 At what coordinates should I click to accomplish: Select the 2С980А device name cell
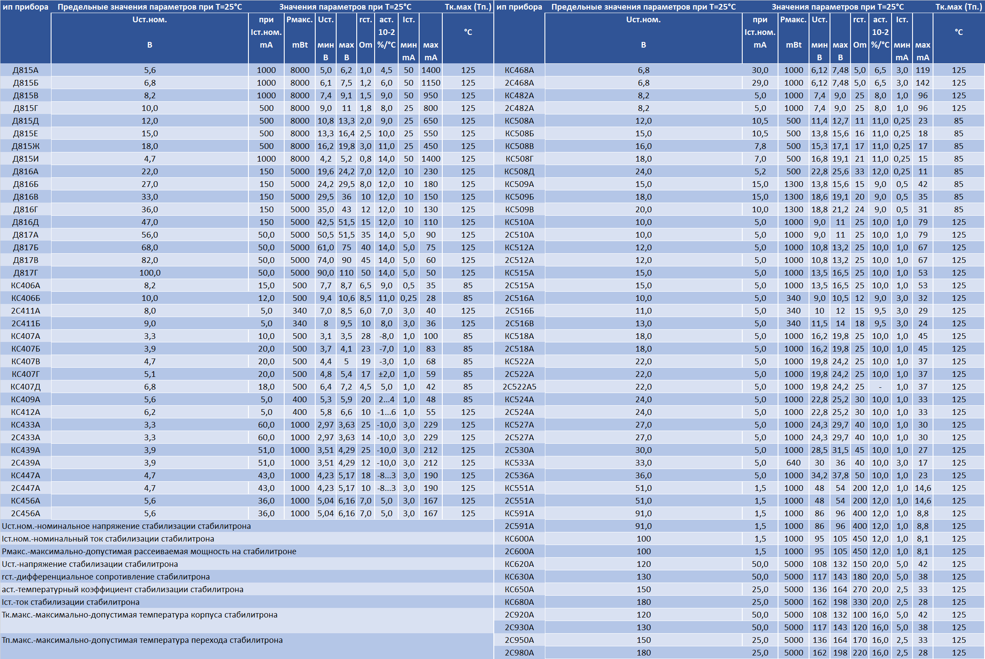click(519, 652)
